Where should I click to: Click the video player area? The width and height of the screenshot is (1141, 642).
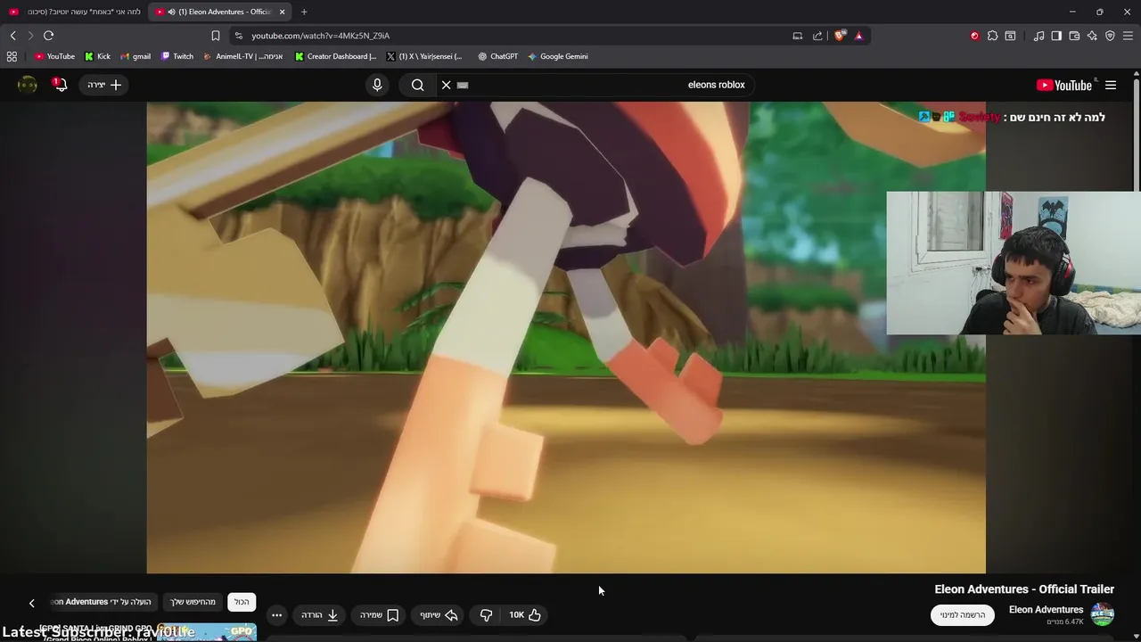(x=566, y=337)
